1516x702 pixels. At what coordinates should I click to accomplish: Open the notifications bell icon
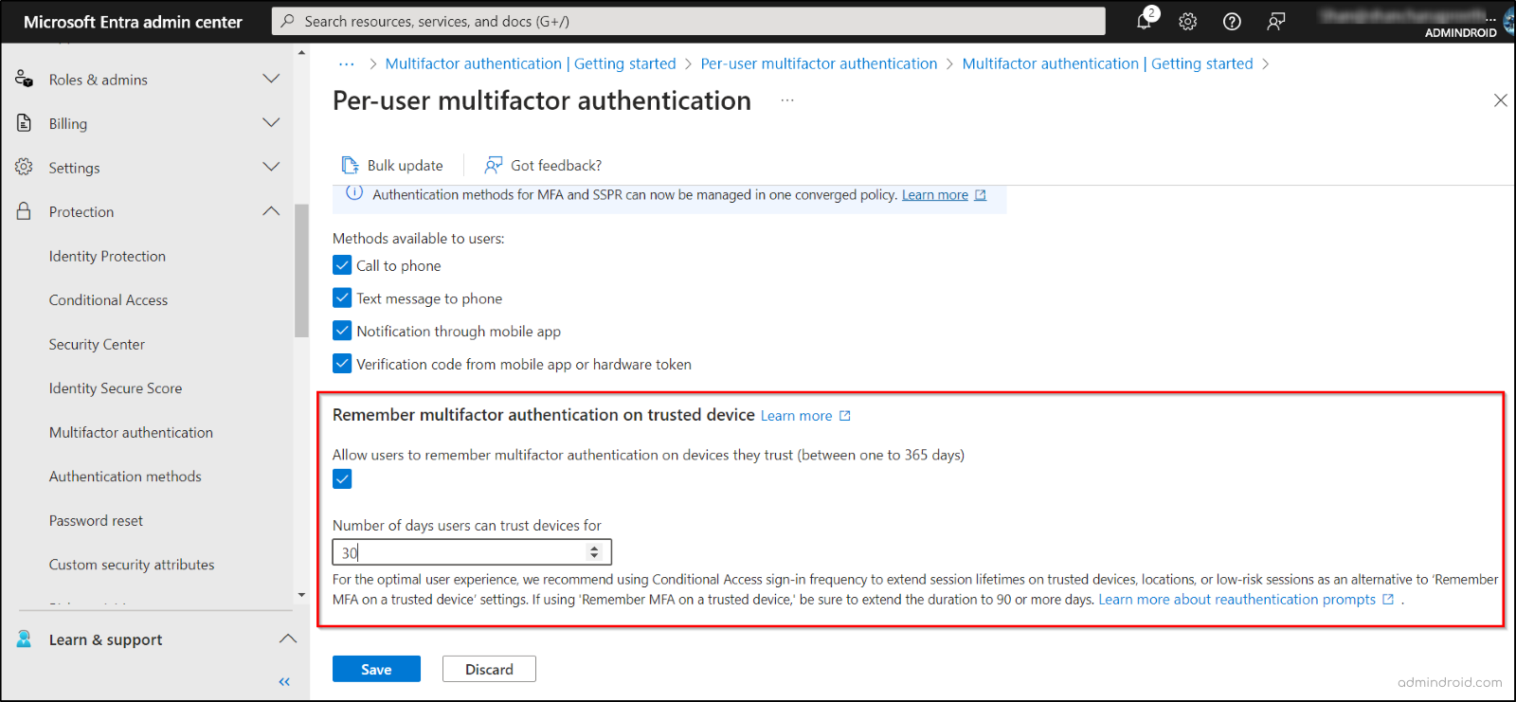(1145, 21)
